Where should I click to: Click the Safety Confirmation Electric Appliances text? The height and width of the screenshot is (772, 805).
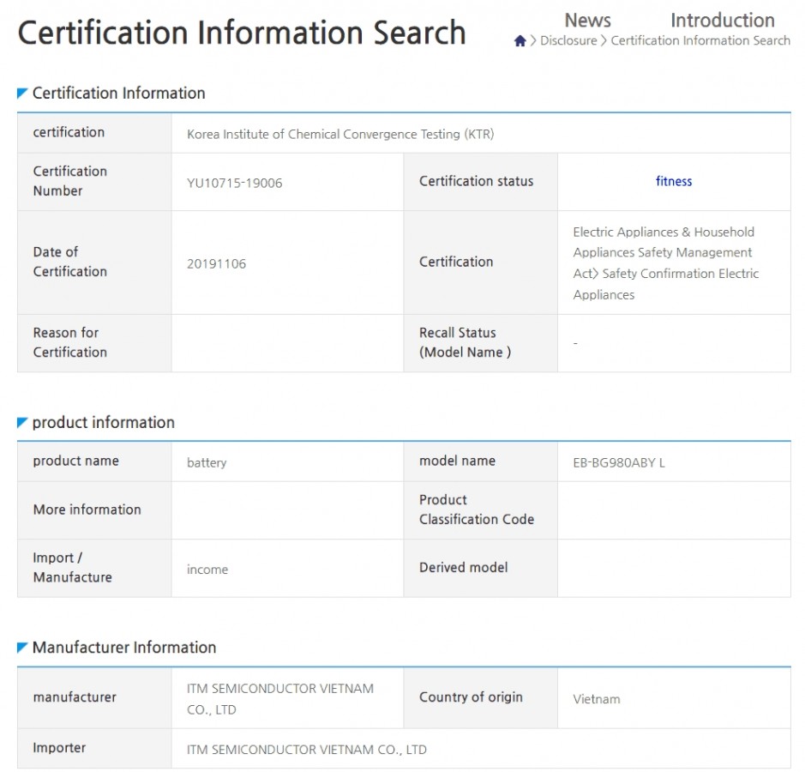[665, 284]
